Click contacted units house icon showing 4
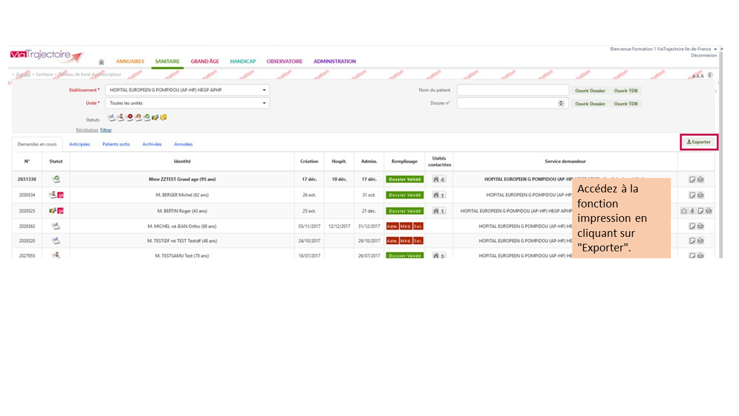 (x=439, y=180)
